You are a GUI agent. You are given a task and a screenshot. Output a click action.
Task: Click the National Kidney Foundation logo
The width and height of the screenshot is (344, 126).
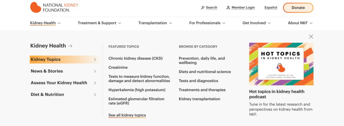point(54,7)
